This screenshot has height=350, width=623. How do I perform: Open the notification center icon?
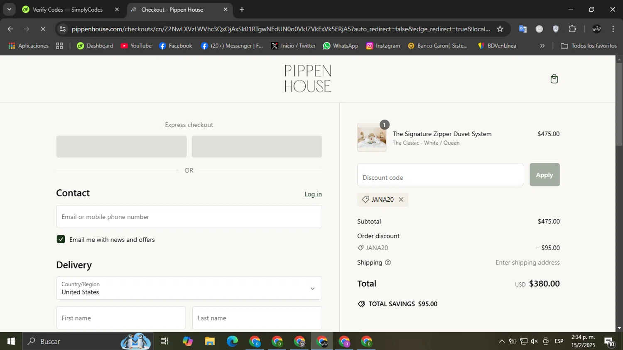point(610,342)
